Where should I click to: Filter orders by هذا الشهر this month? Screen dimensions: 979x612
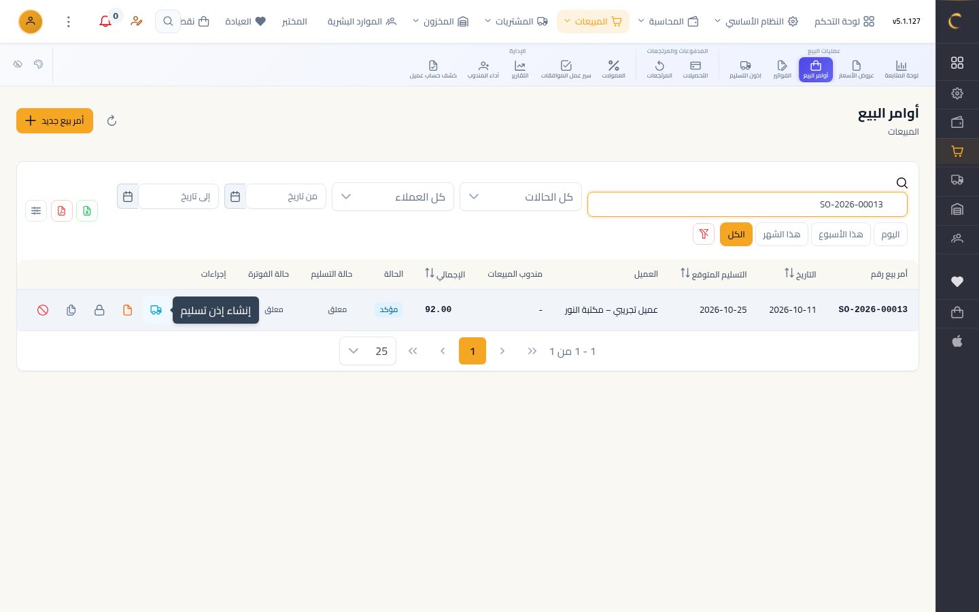[x=782, y=235]
